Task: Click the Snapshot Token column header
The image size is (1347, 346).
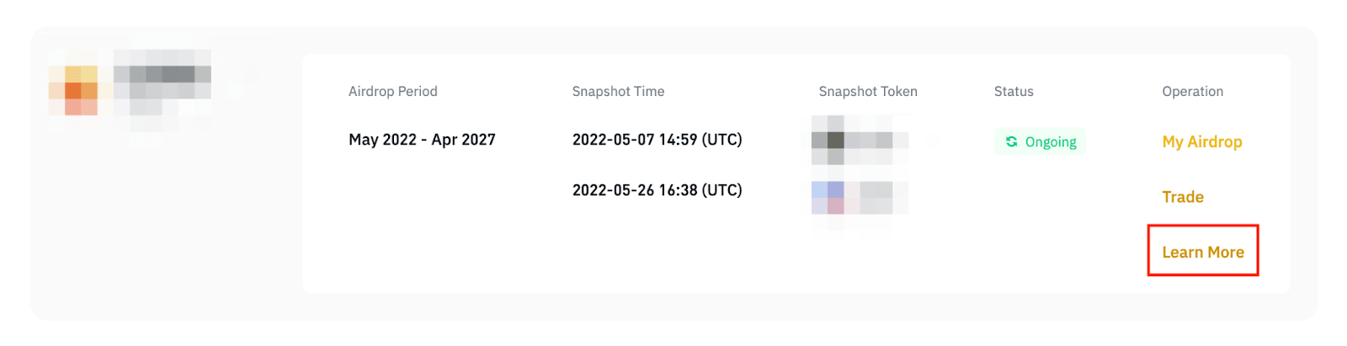Action: coord(867,92)
